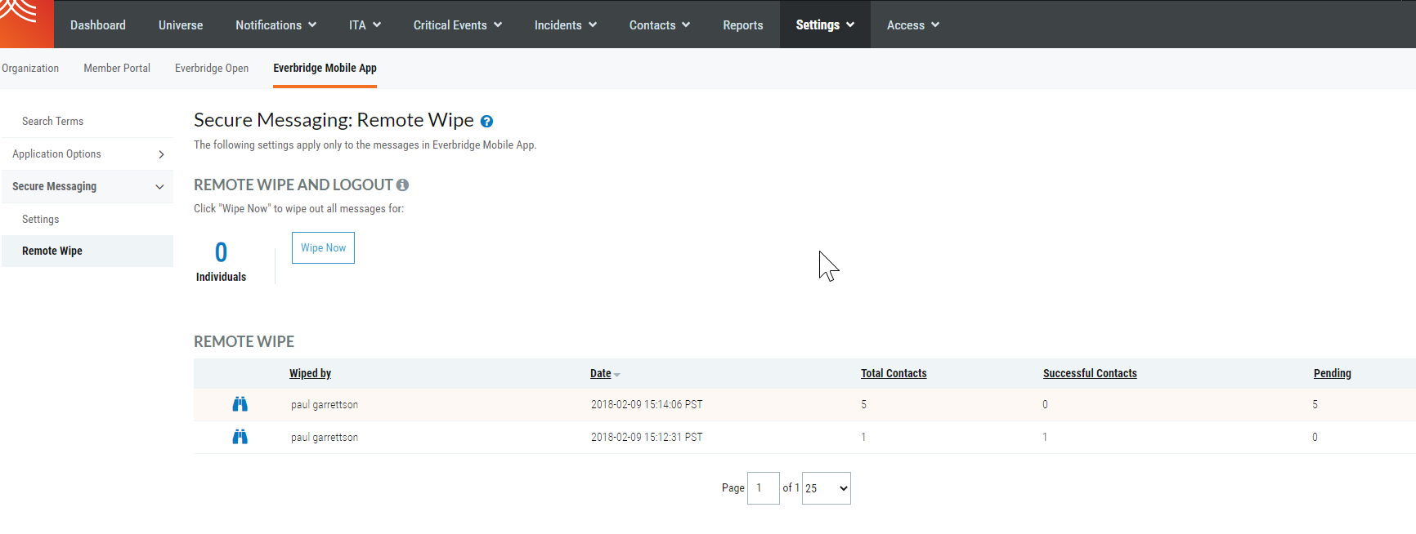Sort table by Successful Contacts column

(x=1089, y=373)
